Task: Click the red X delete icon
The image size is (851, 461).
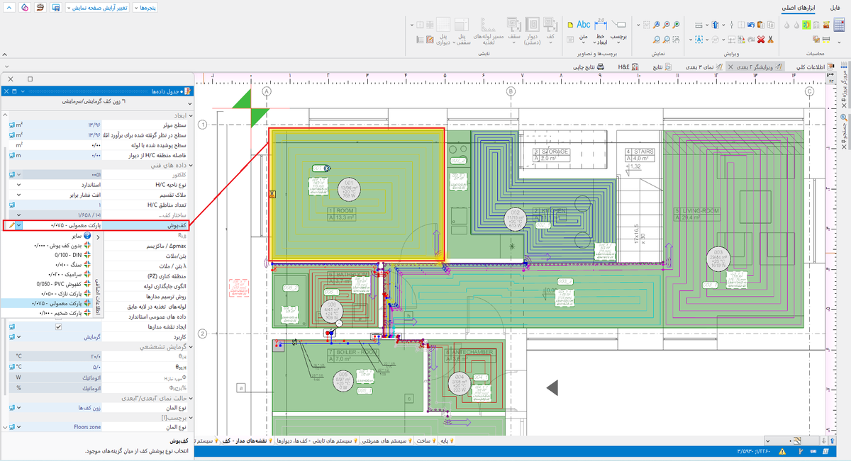Action: tap(761, 40)
